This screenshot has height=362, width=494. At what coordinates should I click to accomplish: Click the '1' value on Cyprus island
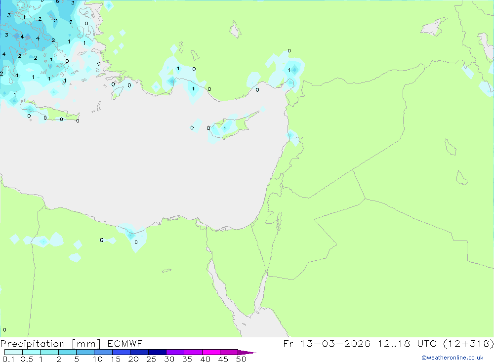coord(225,128)
